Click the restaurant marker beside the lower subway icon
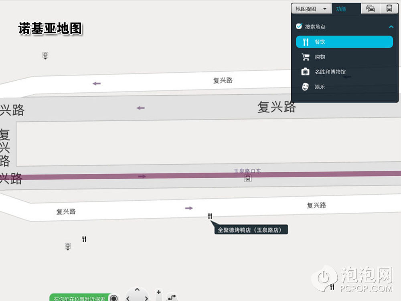401x301 pixels. [x=84, y=239]
